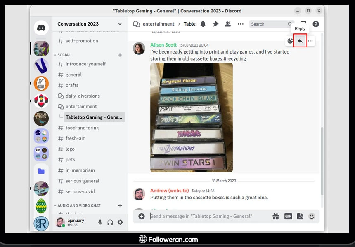Expand the Conversation 2023 server dropdown
Viewport: 355px width, 247px height.
(x=120, y=24)
